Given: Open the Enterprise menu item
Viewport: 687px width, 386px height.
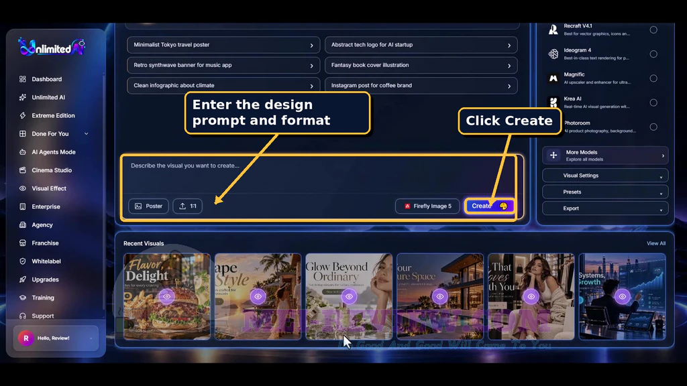Looking at the screenshot, I should (46, 206).
